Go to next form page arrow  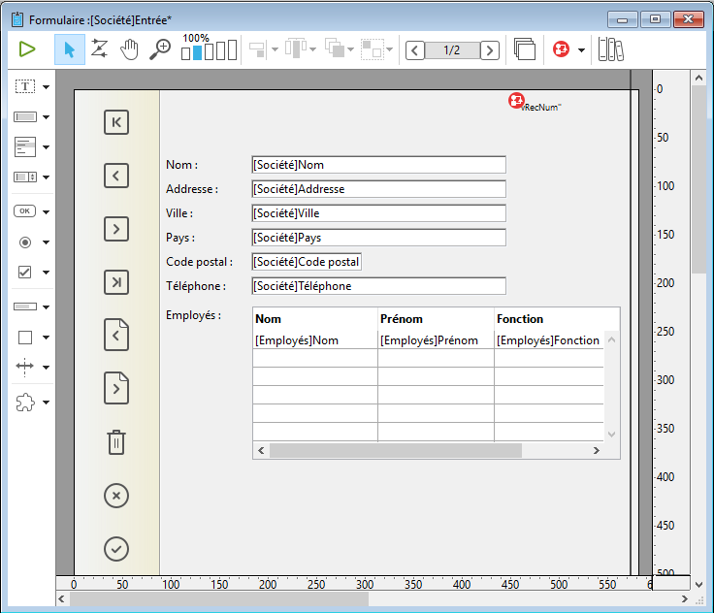click(x=490, y=49)
